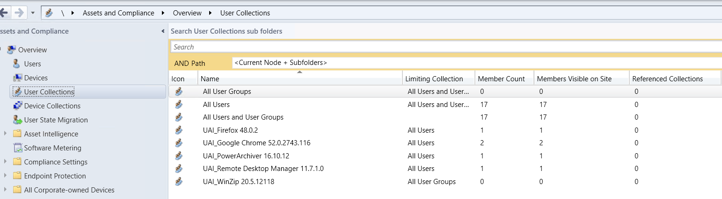Sort by the Member Count column header

[501, 79]
